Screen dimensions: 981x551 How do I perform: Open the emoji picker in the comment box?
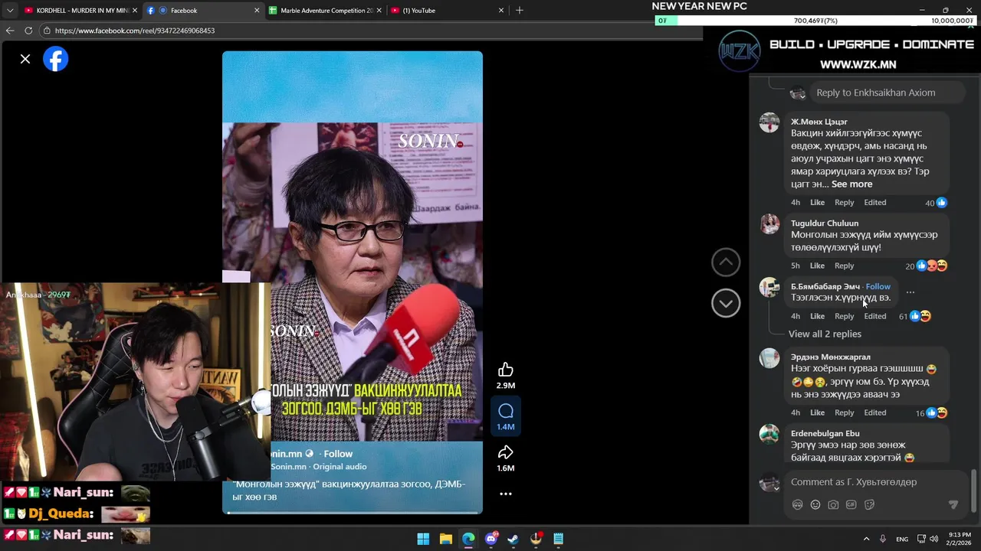[x=815, y=505]
